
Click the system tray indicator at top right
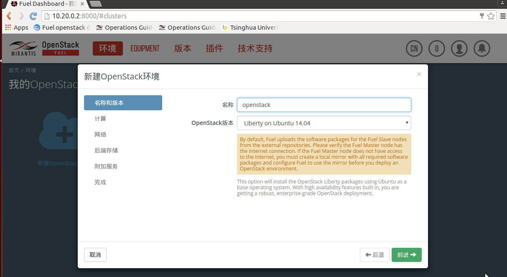click(x=502, y=3)
